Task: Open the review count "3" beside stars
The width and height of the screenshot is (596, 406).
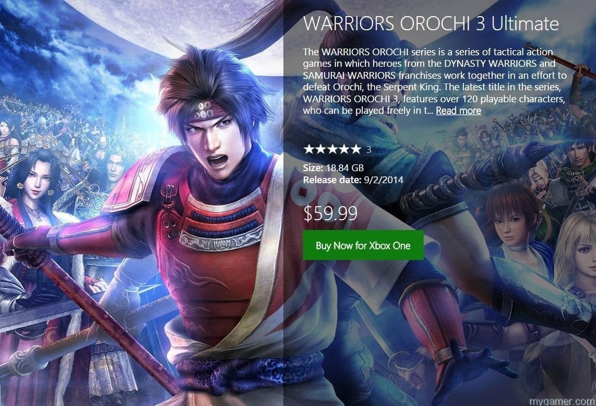Action: coord(368,150)
